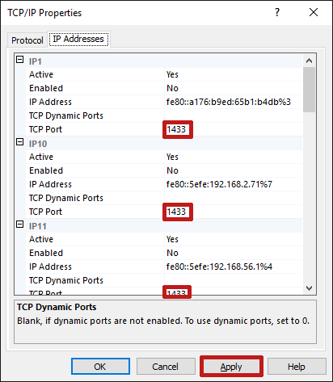Switch to the Protocol tab

tap(27, 40)
